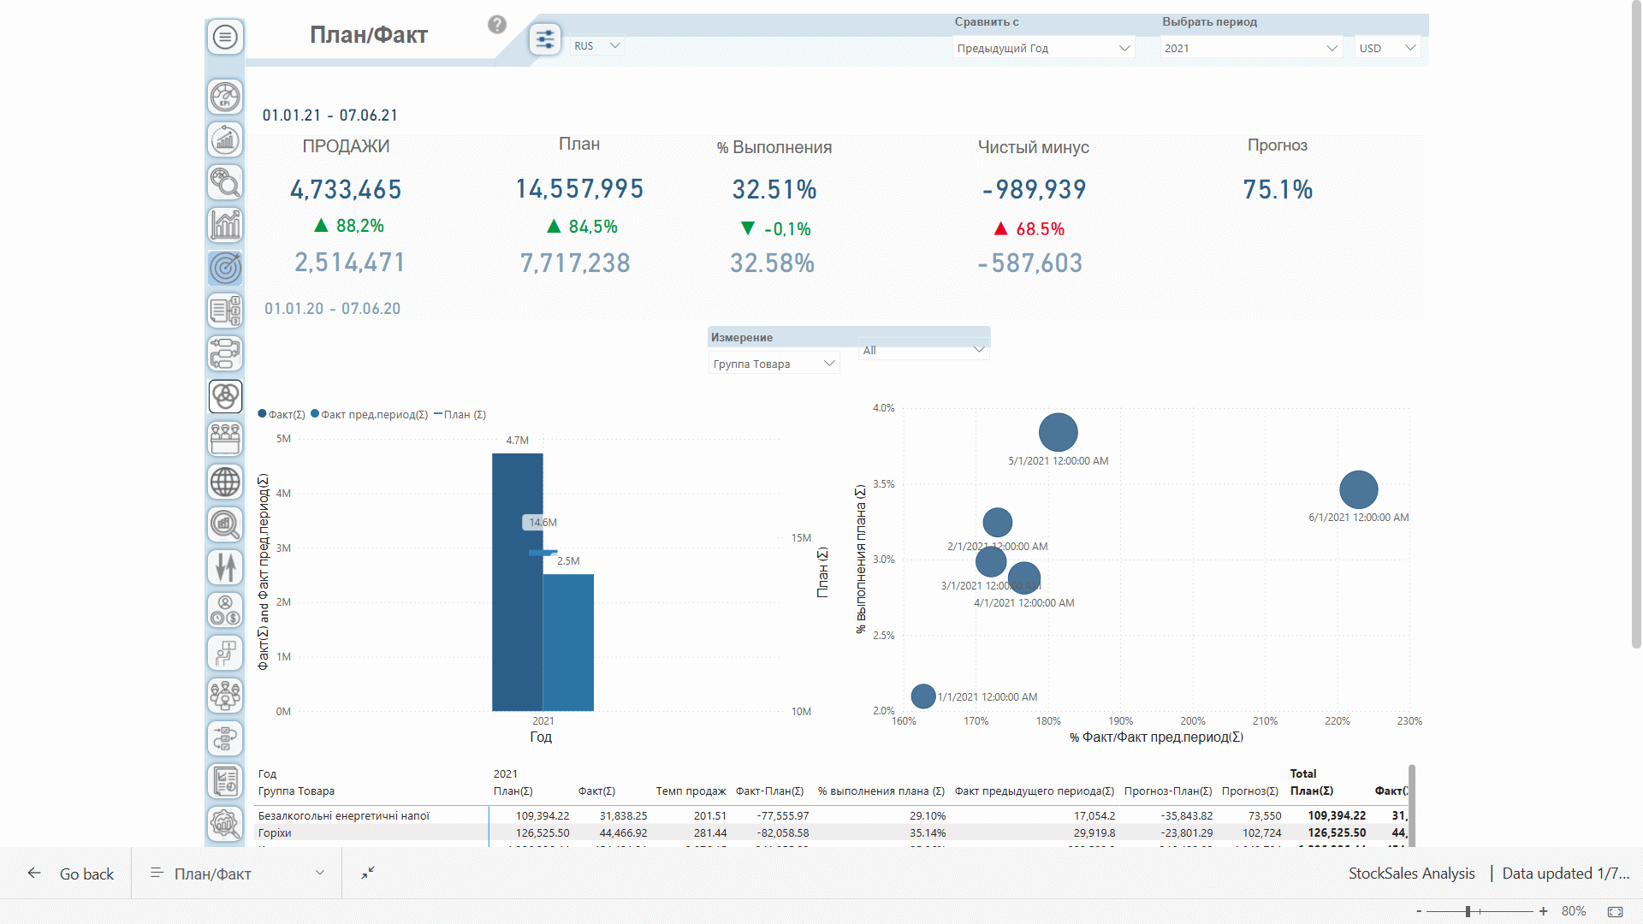The image size is (1643, 924).
Task: Click the help question mark icon
Action: [x=497, y=25]
